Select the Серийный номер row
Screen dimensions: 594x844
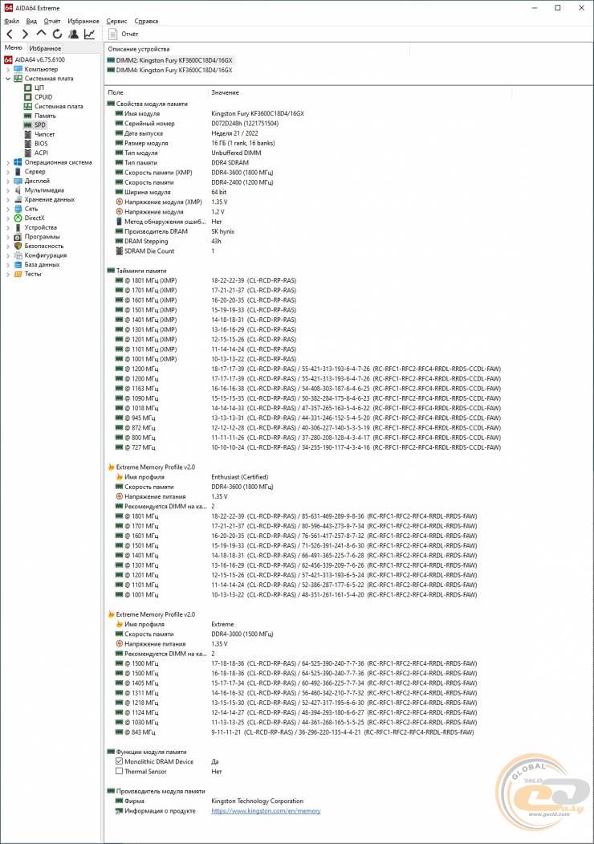coord(197,123)
